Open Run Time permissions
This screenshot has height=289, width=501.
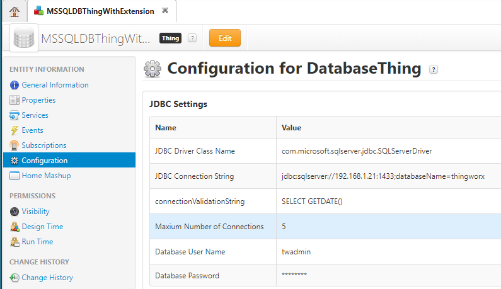point(37,242)
